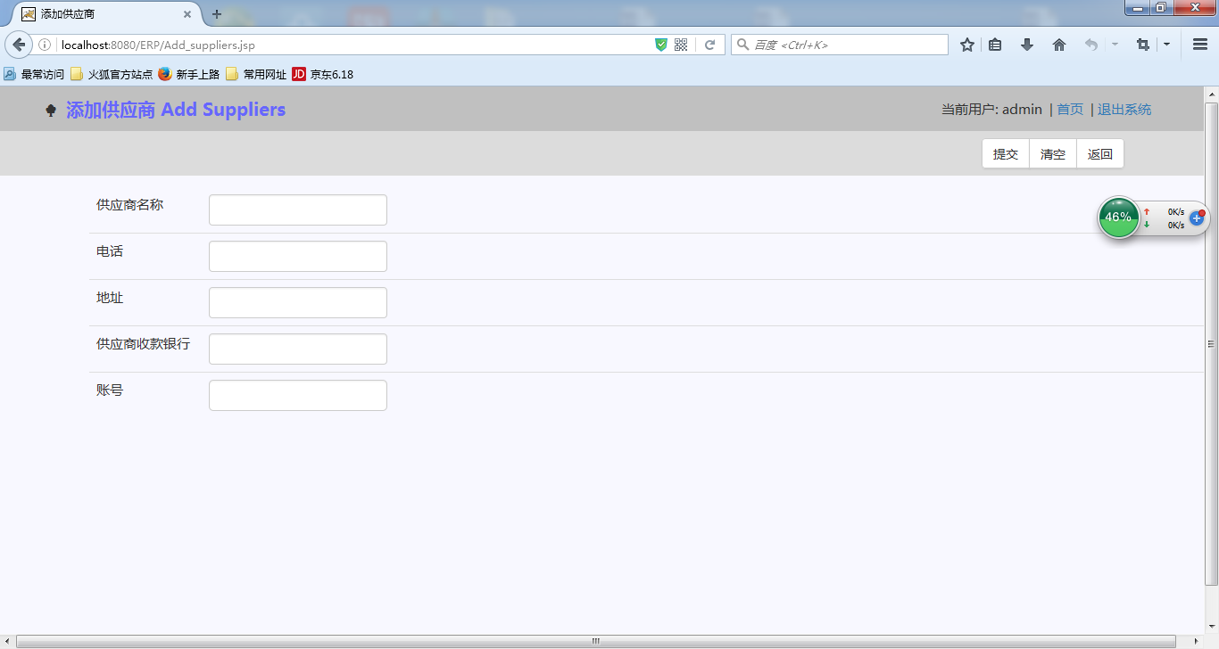Click the browser back arrow button
Image resolution: width=1219 pixels, height=649 pixels.
point(19,45)
